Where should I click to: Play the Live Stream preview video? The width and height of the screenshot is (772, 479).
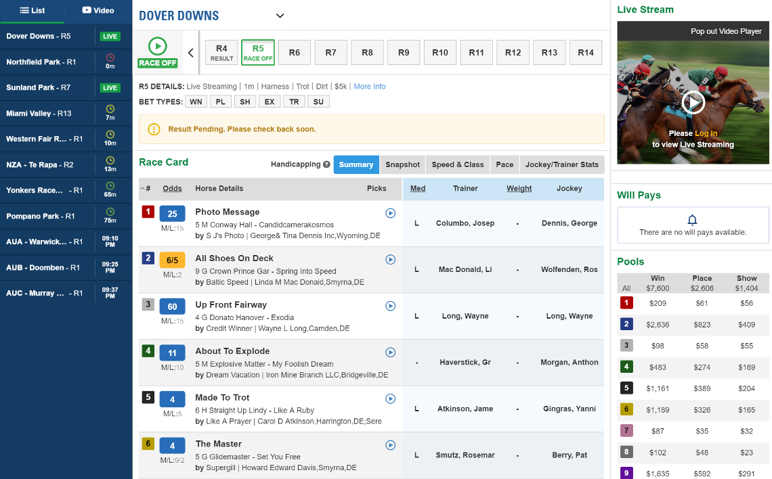[x=693, y=103]
